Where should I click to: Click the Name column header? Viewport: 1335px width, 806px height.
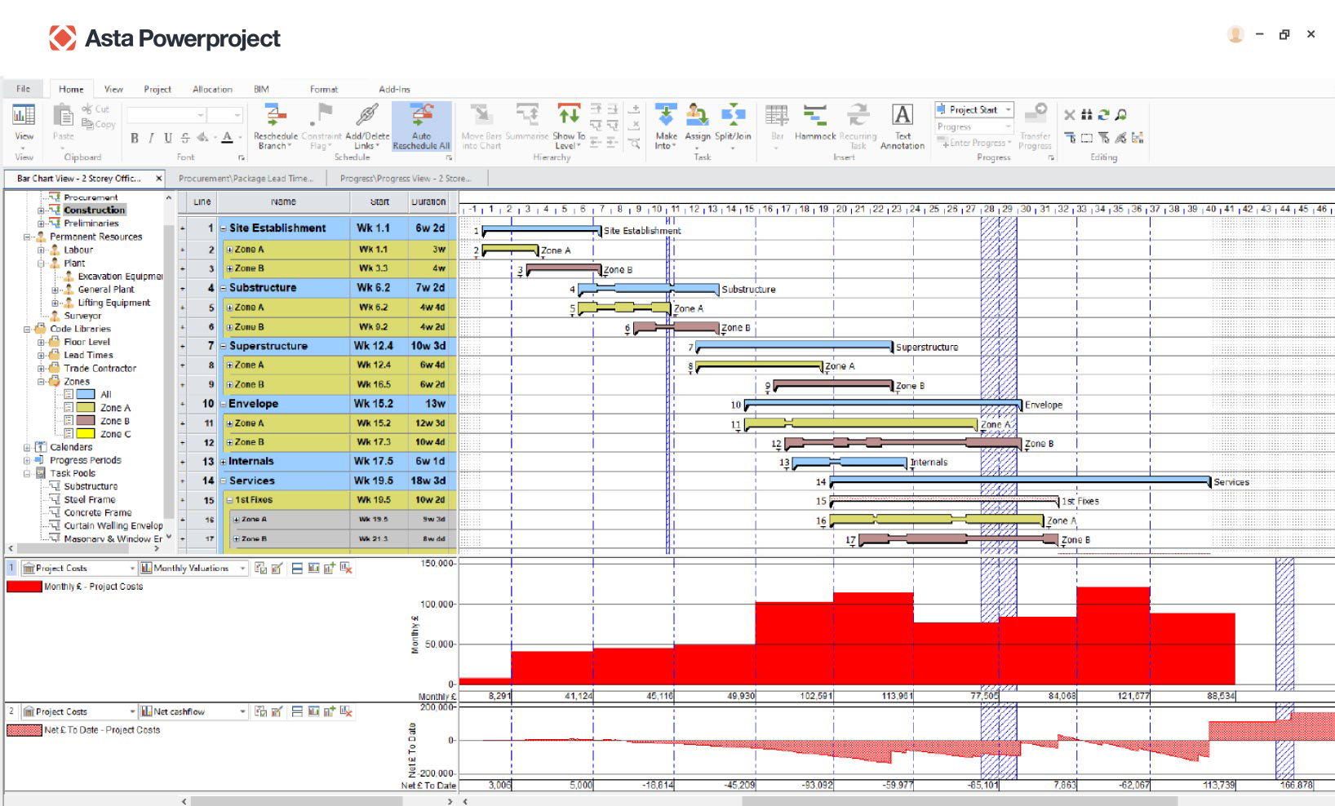pyautogui.click(x=284, y=202)
